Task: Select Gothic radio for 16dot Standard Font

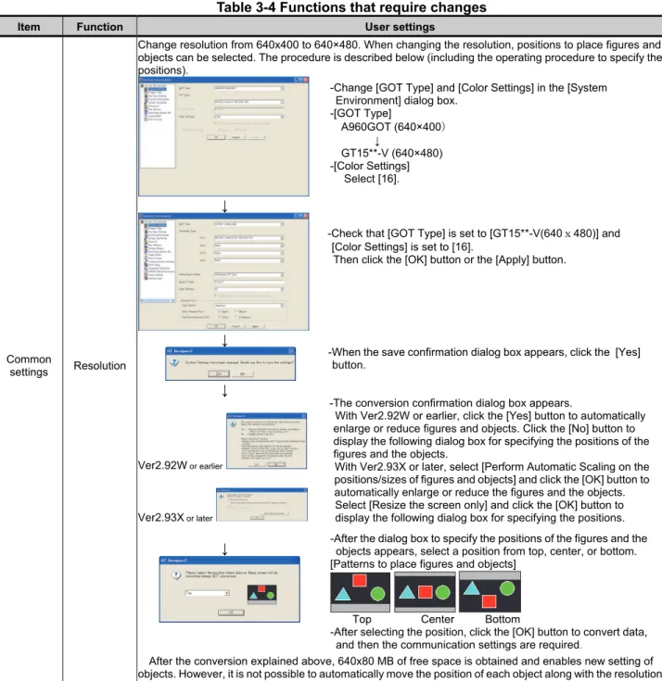Action: [220, 311]
